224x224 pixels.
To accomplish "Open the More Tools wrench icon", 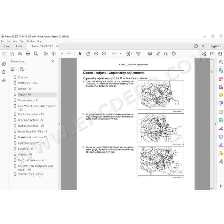I will pyautogui.click(x=221, y=161).
